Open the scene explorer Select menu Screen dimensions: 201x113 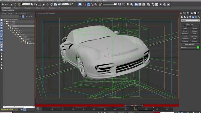click(x=4, y=14)
